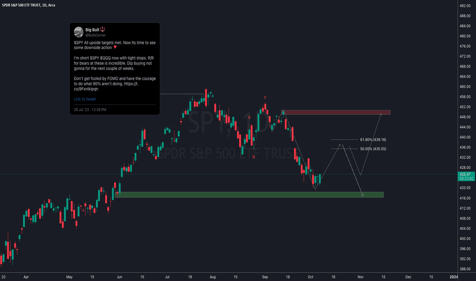
Task: Click the 452.00 price axis label
Action: click(x=465, y=107)
